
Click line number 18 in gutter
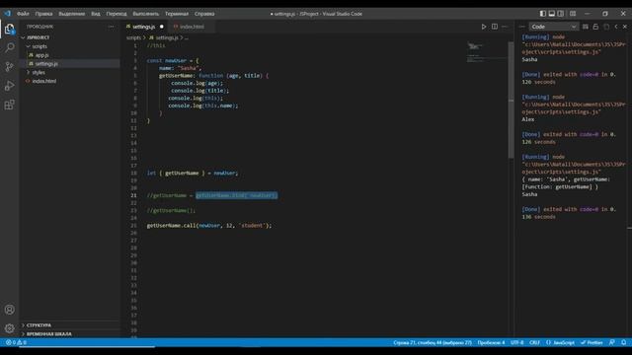[x=134, y=174]
